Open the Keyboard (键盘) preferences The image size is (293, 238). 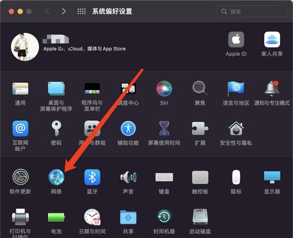(164, 177)
